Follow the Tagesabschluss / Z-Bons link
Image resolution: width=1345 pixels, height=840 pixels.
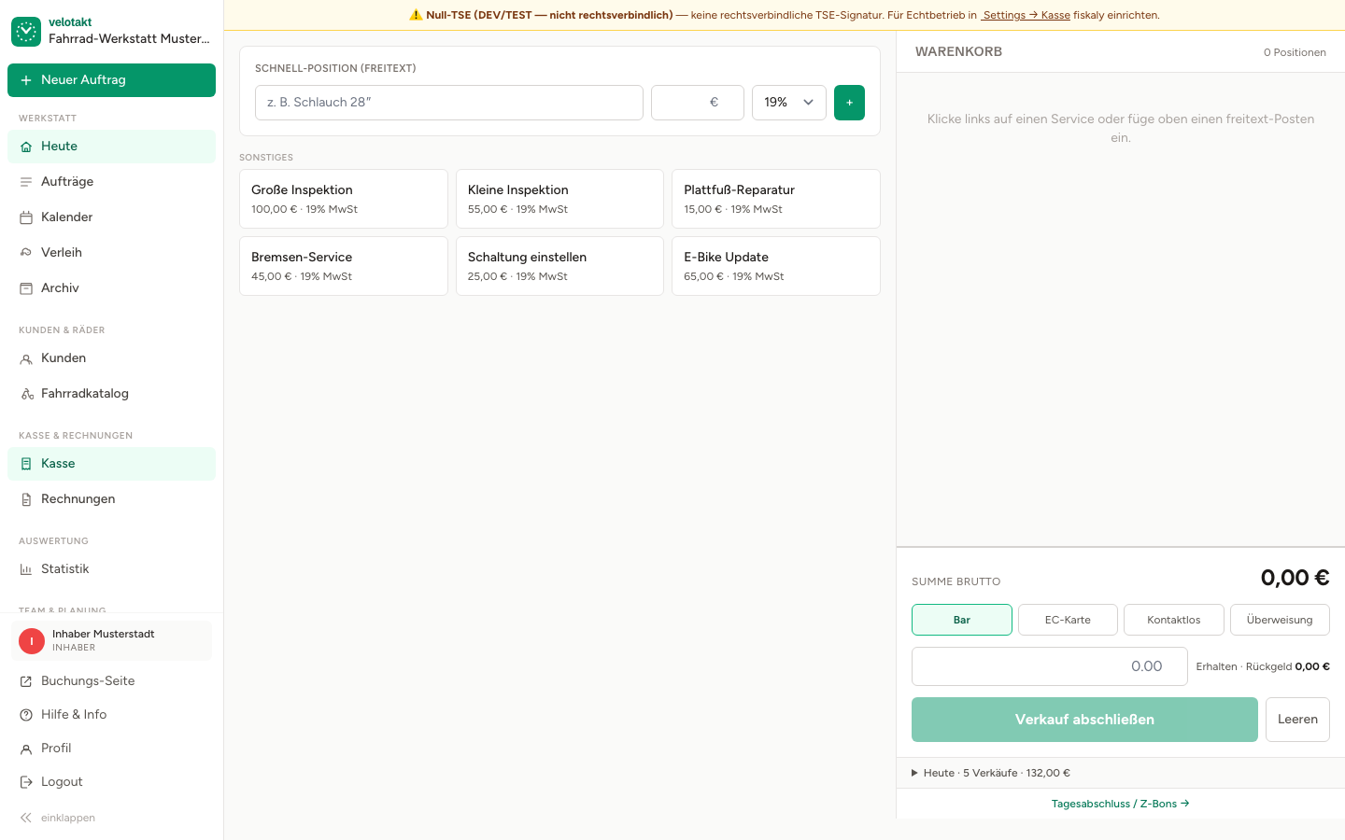click(1120, 804)
